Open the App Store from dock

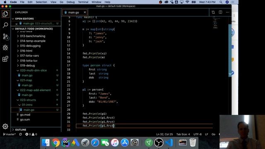pos(125,142)
